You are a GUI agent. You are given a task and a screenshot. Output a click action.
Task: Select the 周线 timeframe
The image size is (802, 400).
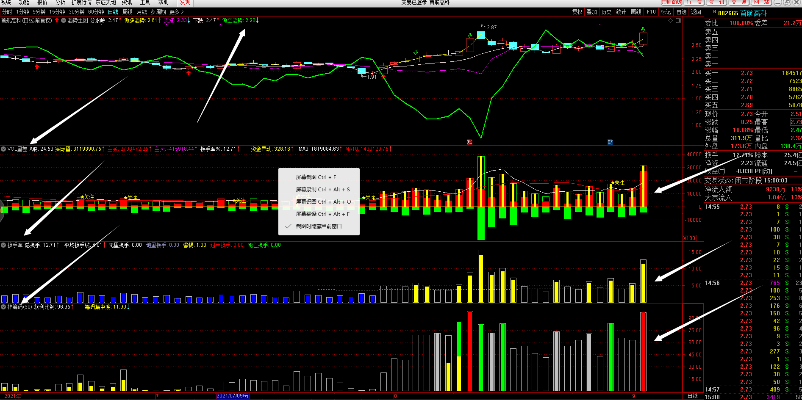[x=128, y=12]
